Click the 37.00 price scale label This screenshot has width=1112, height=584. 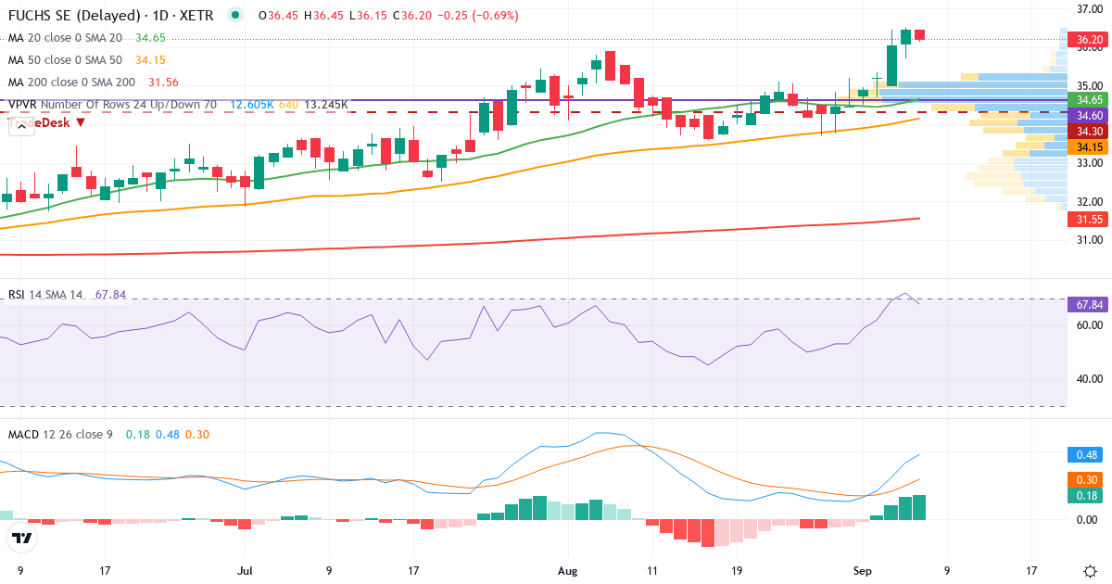pos(1088,9)
